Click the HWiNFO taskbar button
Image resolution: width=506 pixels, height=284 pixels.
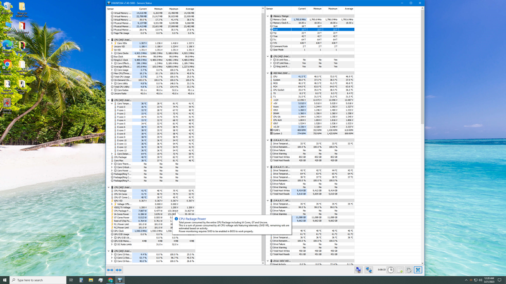(120, 280)
